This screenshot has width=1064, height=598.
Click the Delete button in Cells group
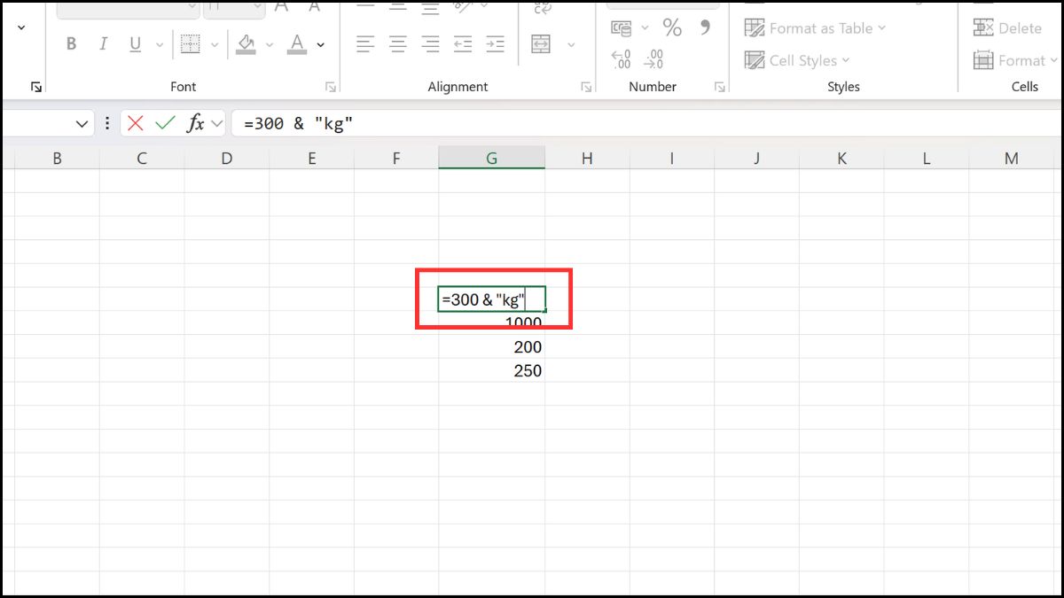pos(1009,27)
